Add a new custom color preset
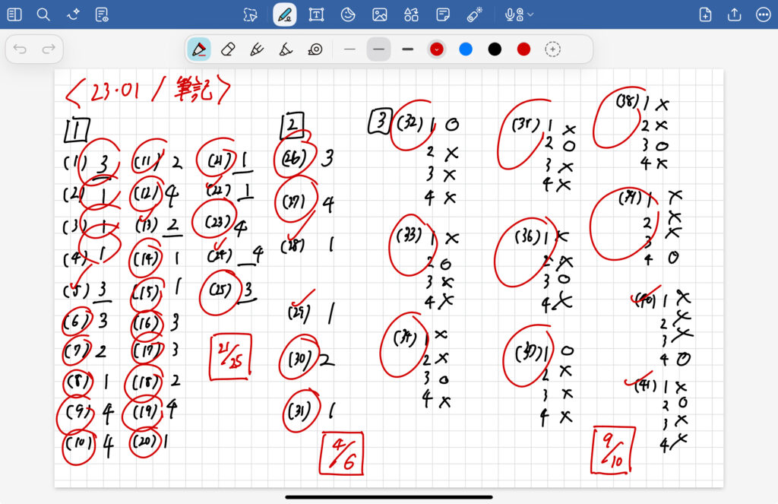Viewport: 778px width, 504px height. click(553, 49)
